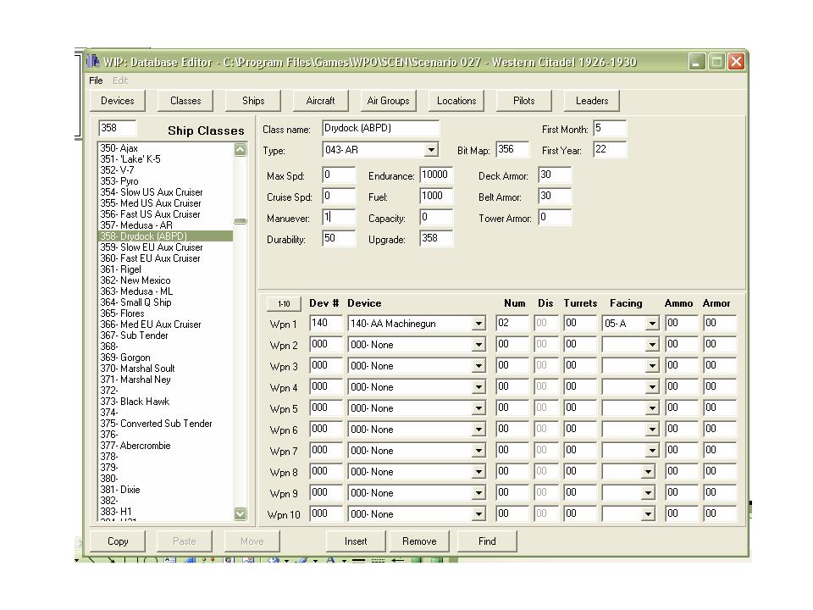
Task: Click the Ship Classes list scroll-down arrow
Action: pyautogui.click(x=240, y=513)
